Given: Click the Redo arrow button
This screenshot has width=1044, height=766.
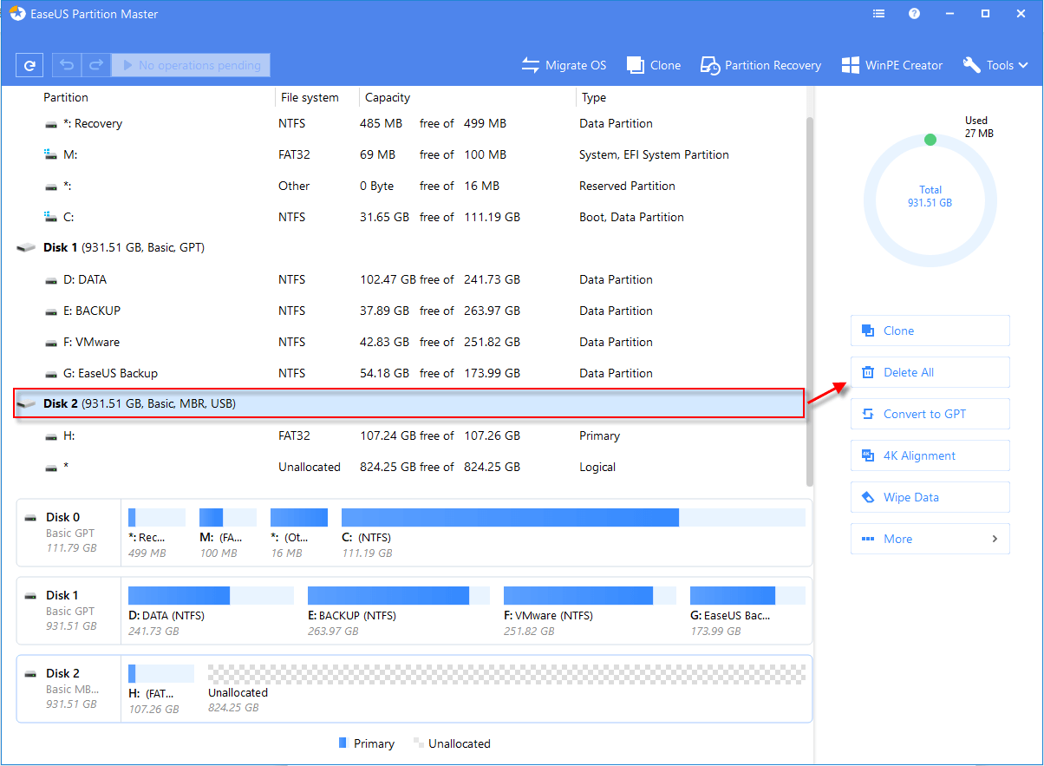Looking at the screenshot, I should click(96, 65).
